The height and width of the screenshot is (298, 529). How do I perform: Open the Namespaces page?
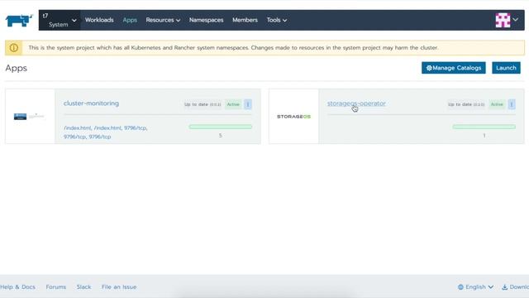(206, 20)
